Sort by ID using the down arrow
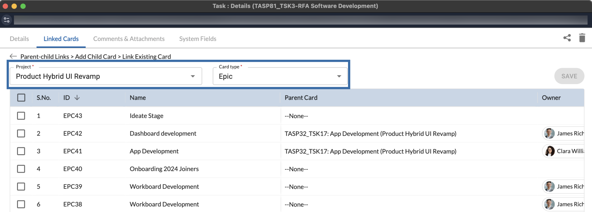Image resolution: width=592 pixels, height=212 pixels. click(x=77, y=98)
